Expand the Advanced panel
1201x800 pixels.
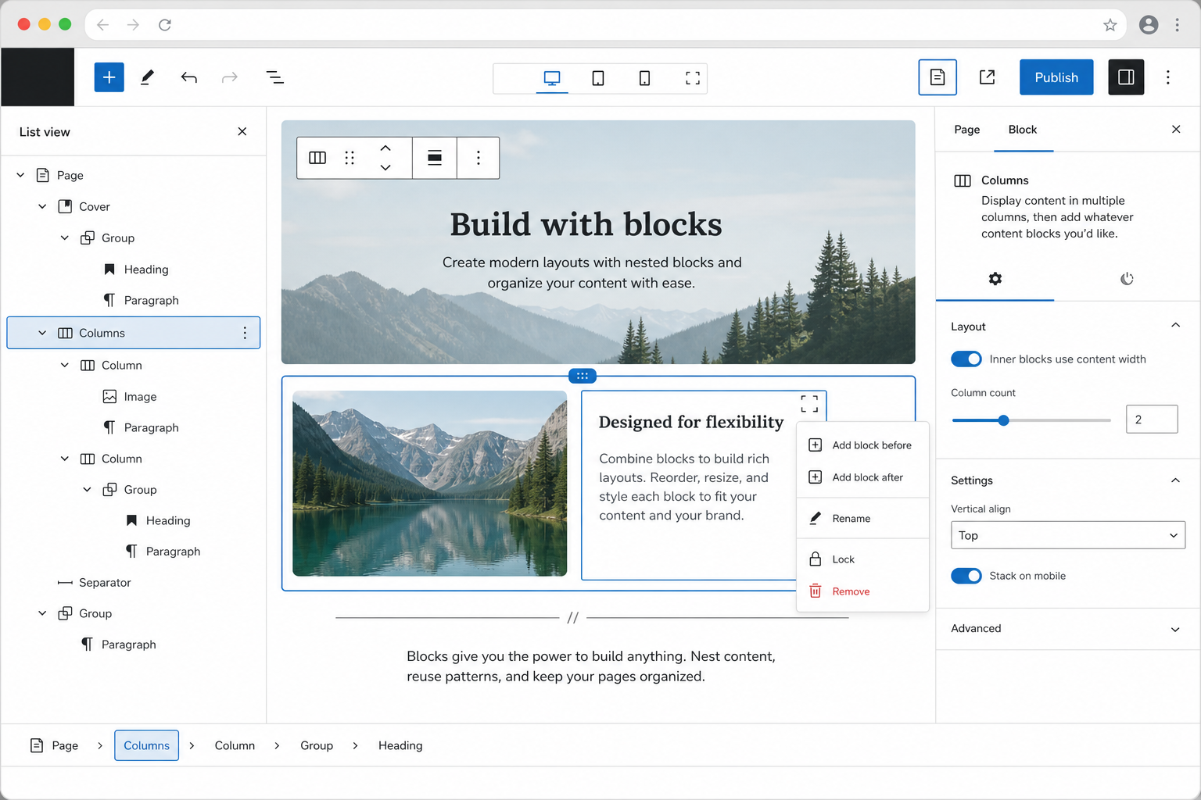pyautogui.click(x=1068, y=629)
